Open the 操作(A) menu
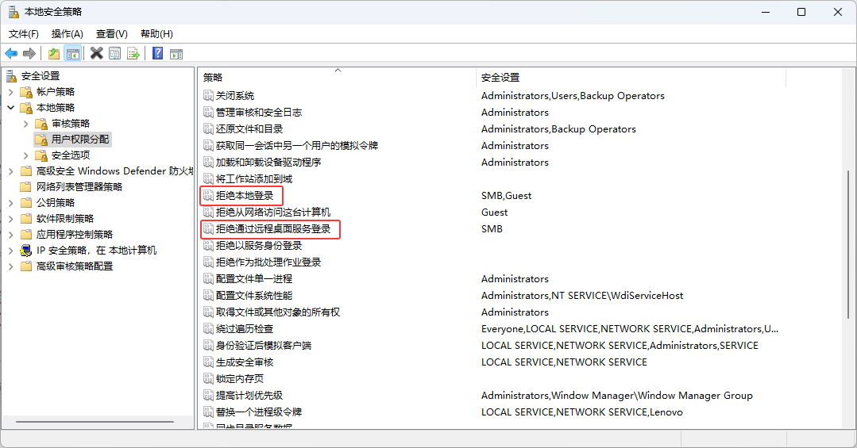 pyautogui.click(x=67, y=34)
